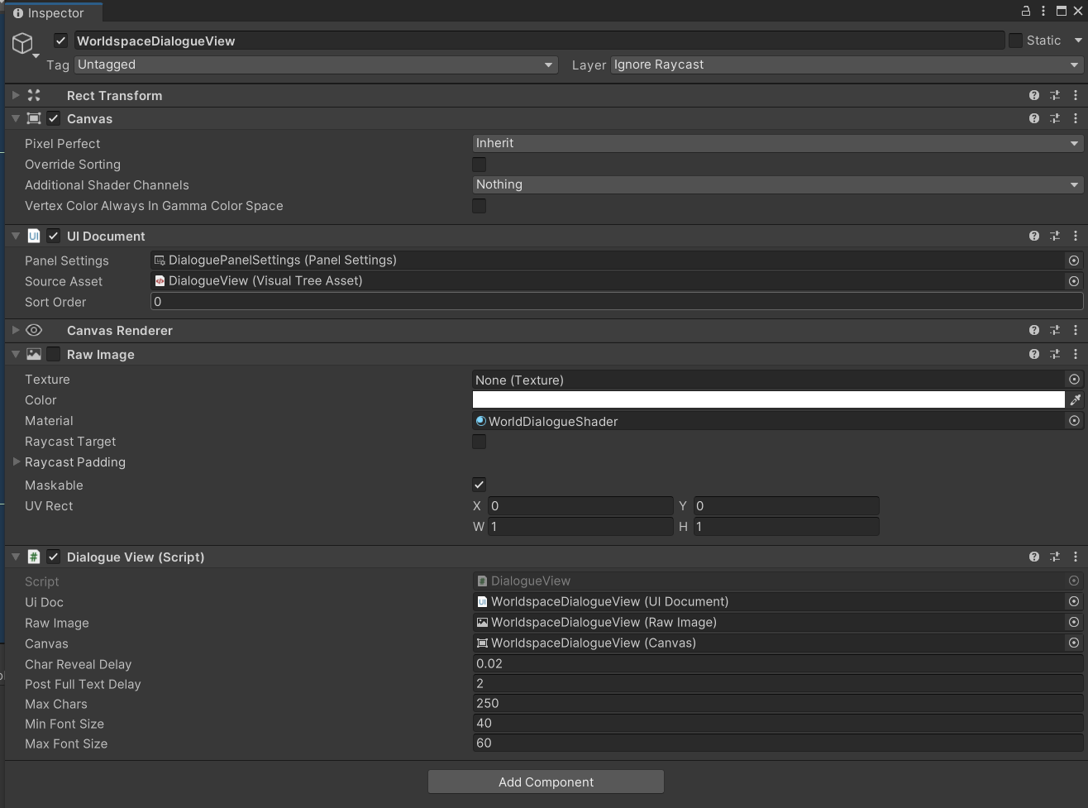Expand the Rect Transform component
Screen dimensions: 1088x808
[x=16, y=95]
